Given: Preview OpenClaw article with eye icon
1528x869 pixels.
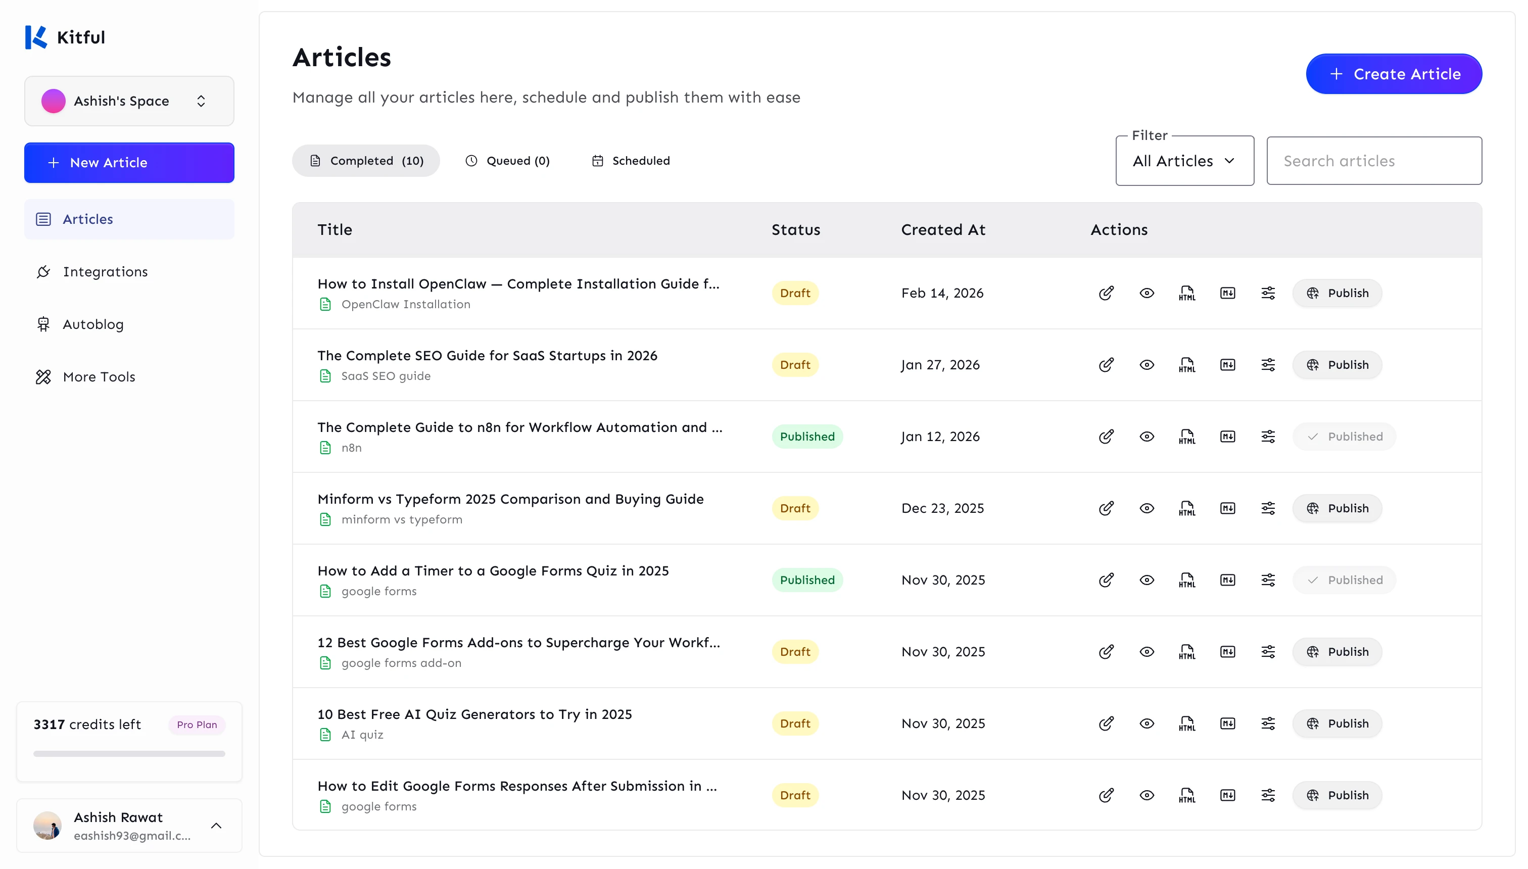Looking at the screenshot, I should pyautogui.click(x=1147, y=293).
